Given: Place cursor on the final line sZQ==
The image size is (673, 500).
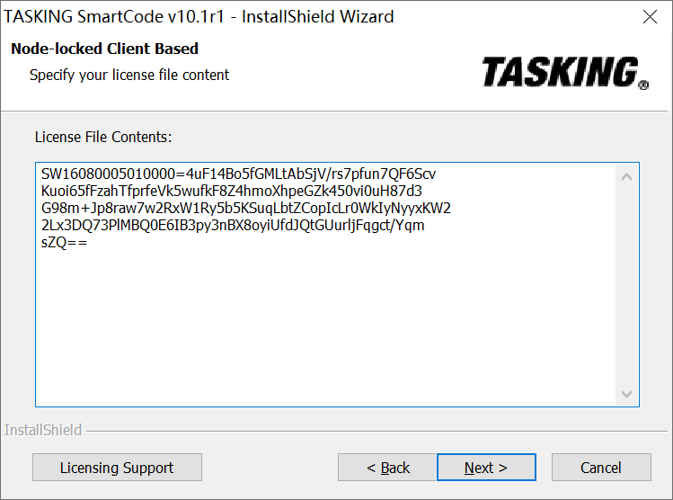Looking at the screenshot, I should point(64,242).
